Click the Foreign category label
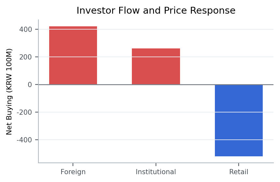Viewport: 280px width, 182px height. (x=73, y=172)
